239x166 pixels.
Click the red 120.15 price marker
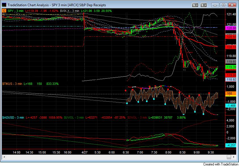(x=231, y=47)
